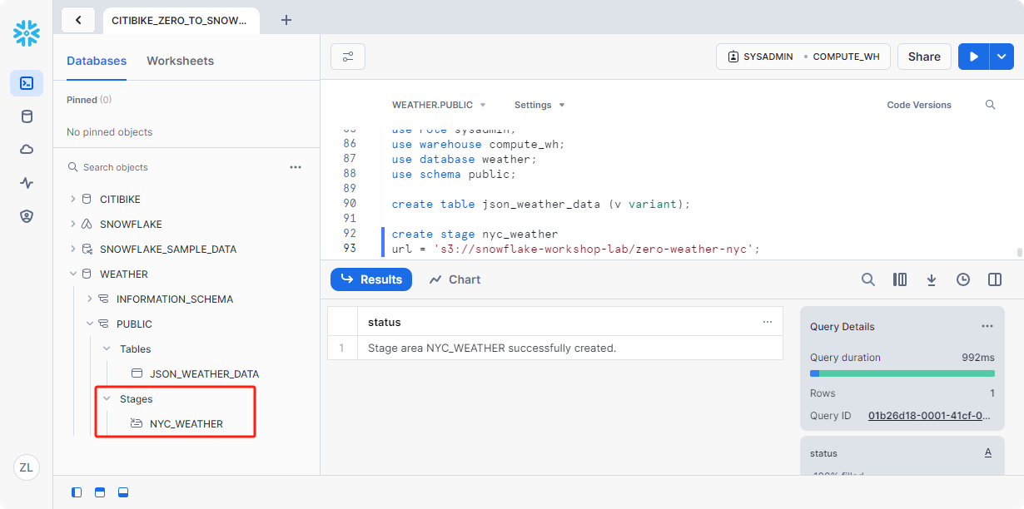Download results using the download icon

tap(932, 279)
